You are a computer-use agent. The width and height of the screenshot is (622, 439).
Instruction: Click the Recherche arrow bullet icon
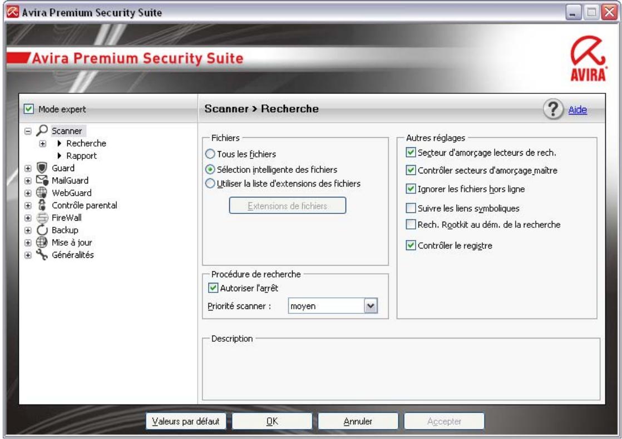pyautogui.click(x=60, y=143)
